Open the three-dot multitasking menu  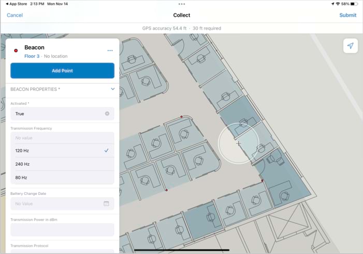181,4
